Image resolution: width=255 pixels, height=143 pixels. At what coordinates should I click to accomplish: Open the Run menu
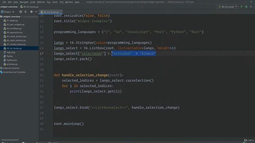[x=49, y=2]
